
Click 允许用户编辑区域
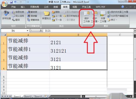(118, 16)
